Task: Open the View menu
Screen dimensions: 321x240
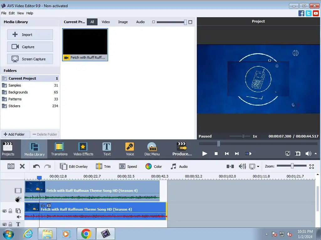Action: point(20,13)
